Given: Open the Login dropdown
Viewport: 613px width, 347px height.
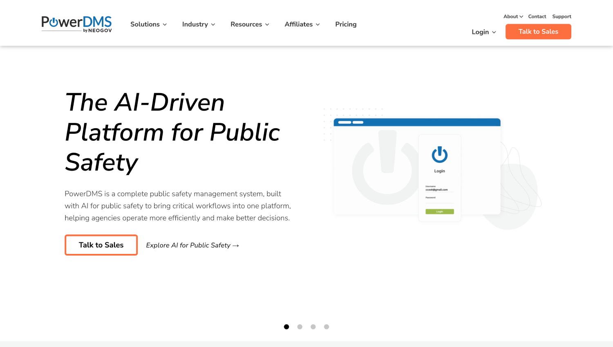Looking at the screenshot, I should 484,32.
